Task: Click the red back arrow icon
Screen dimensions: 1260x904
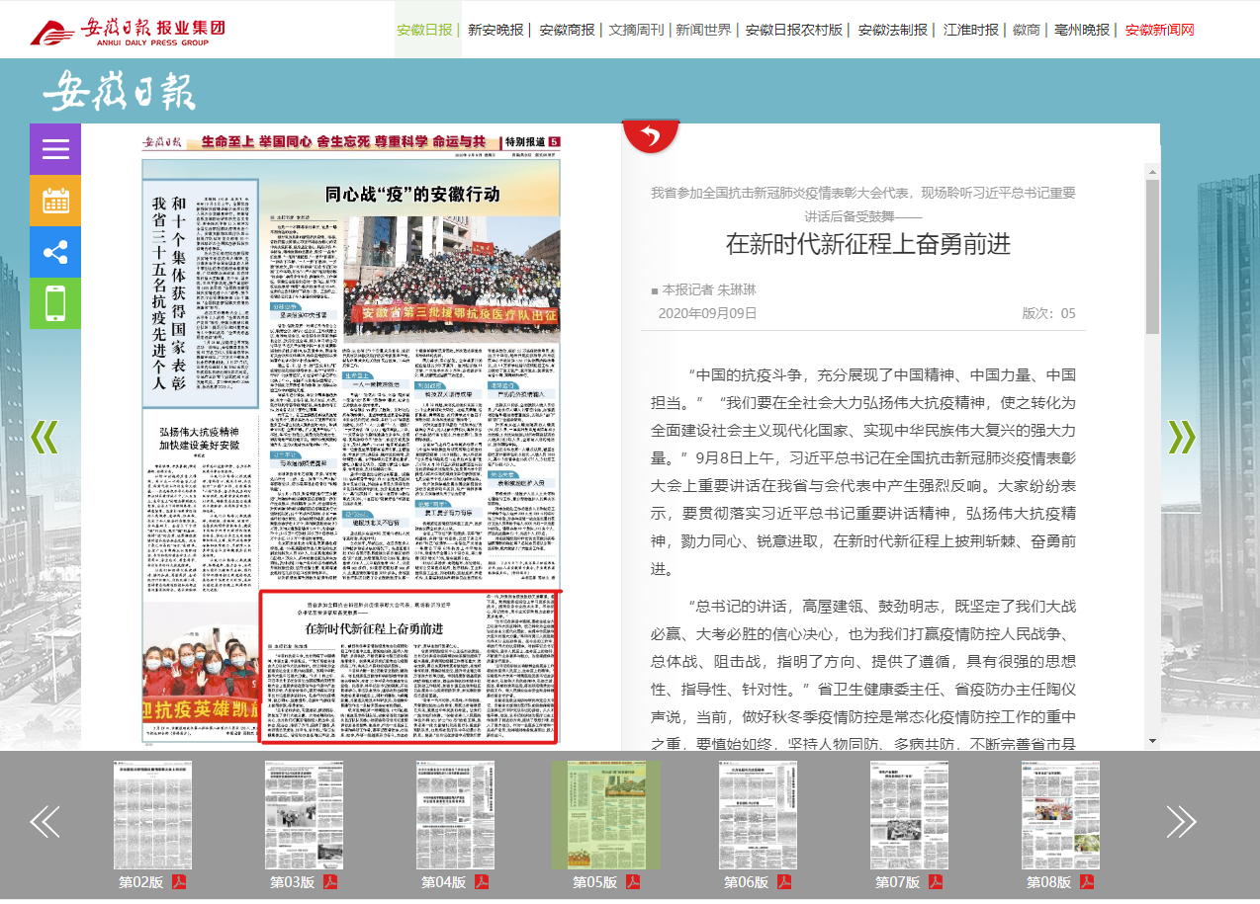Action: click(650, 135)
